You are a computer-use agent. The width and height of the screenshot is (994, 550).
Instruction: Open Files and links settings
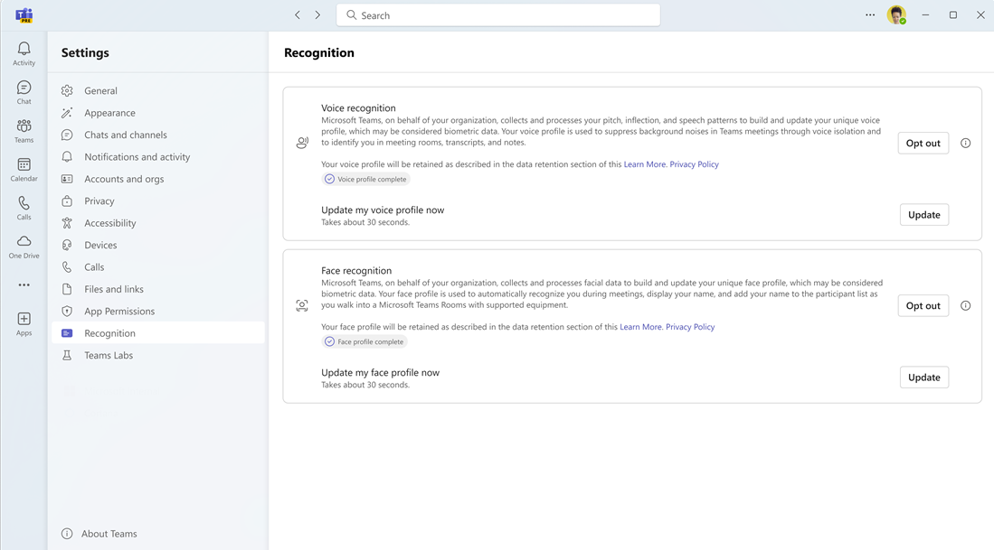[158, 289]
